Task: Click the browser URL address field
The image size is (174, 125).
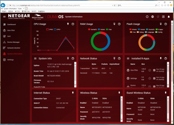Action: [x=61, y=5]
